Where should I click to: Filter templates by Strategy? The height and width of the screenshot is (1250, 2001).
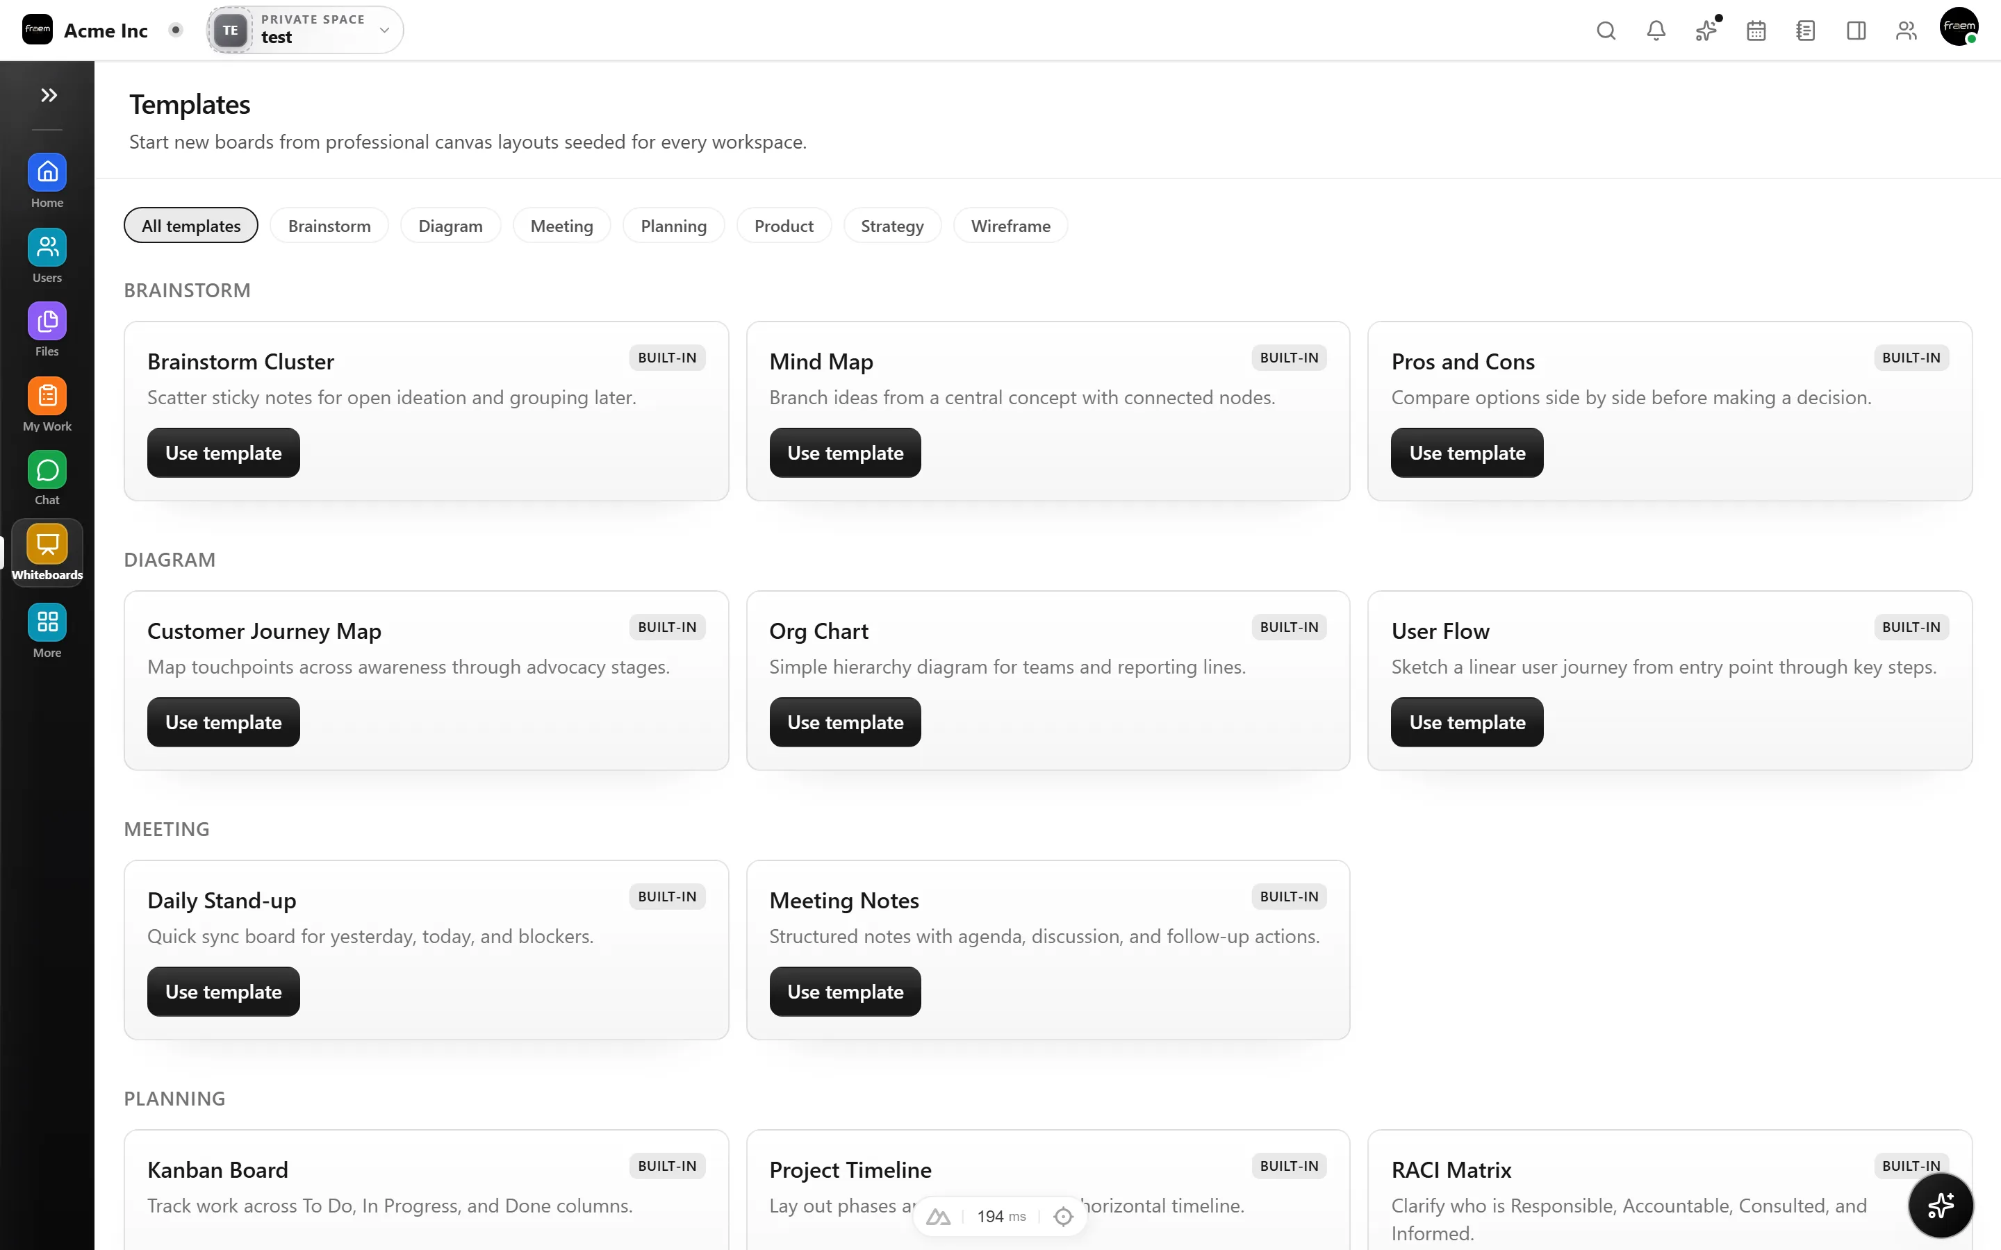tap(892, 226)
